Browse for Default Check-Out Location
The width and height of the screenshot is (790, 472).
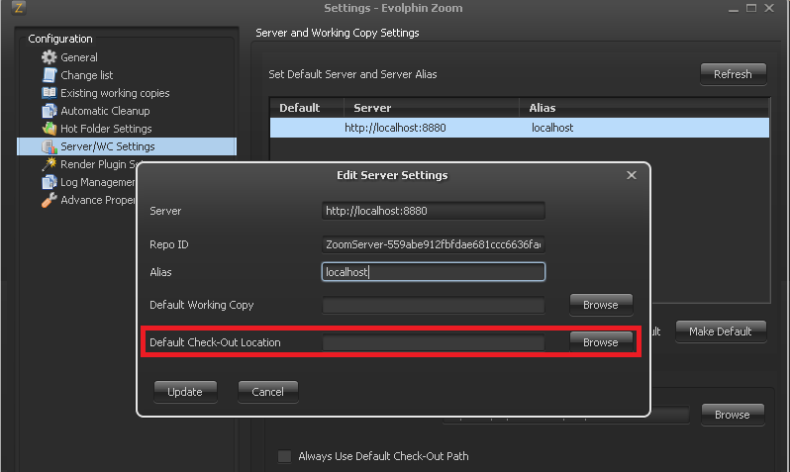point(600,342)
